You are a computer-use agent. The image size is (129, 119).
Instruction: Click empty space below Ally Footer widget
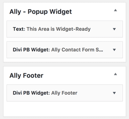[64, 109]
